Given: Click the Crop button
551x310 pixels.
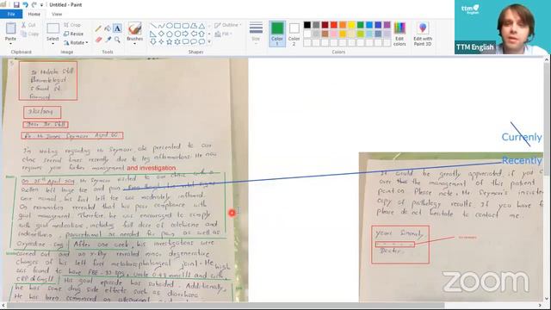Looking at the screenshot, I should (x=72, y=25).
